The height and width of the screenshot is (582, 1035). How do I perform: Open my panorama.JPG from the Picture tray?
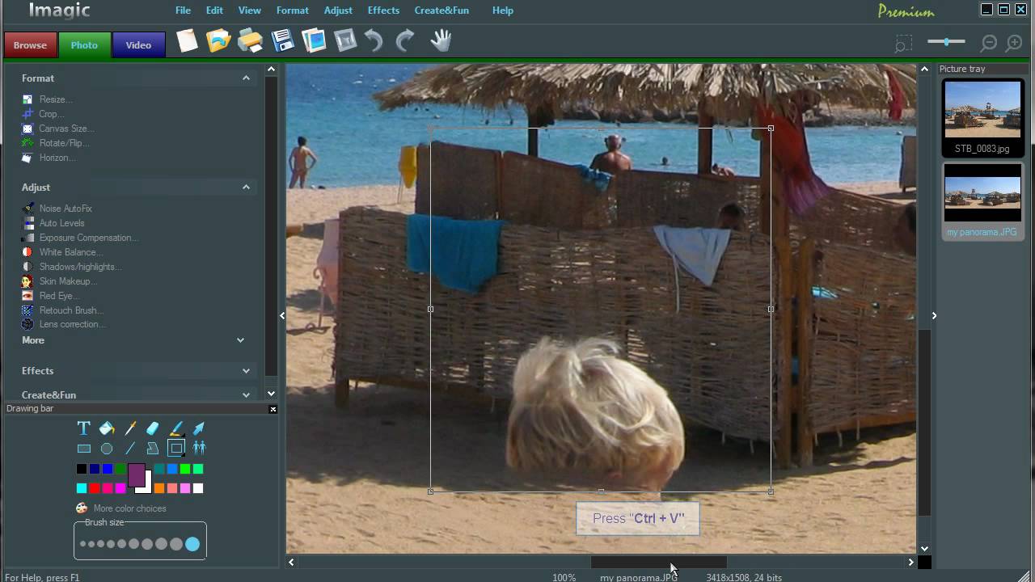(982, 193)
